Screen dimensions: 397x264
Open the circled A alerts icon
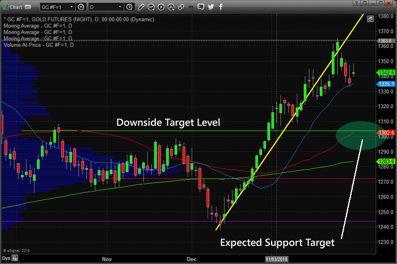click(171, 7)
